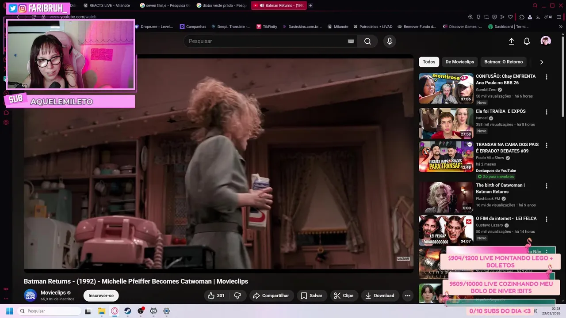The height and width of the screenshot is (318, 566).
Task: Open the Campanhas bookmark
Action: click(193, 26)
